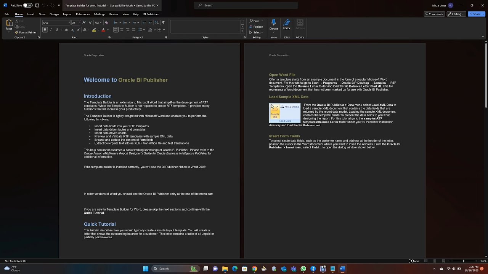
Task: Open the Numbering list dropdown
Action: [129, 22]
